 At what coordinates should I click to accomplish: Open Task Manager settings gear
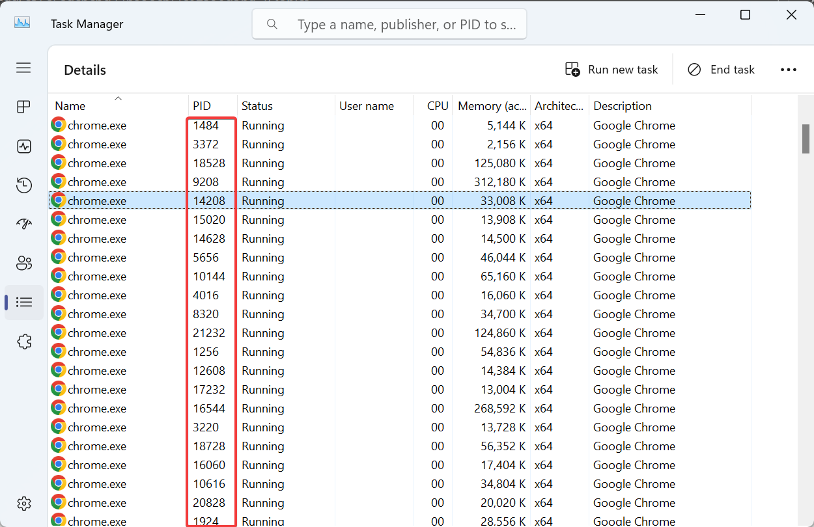23,503
